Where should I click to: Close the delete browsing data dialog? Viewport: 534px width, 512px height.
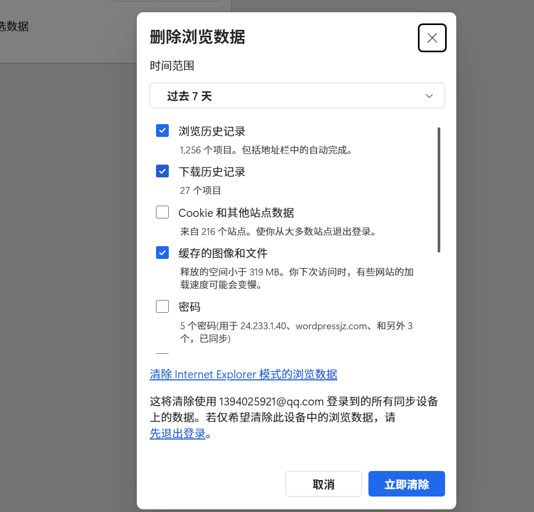tap(432, 38)
